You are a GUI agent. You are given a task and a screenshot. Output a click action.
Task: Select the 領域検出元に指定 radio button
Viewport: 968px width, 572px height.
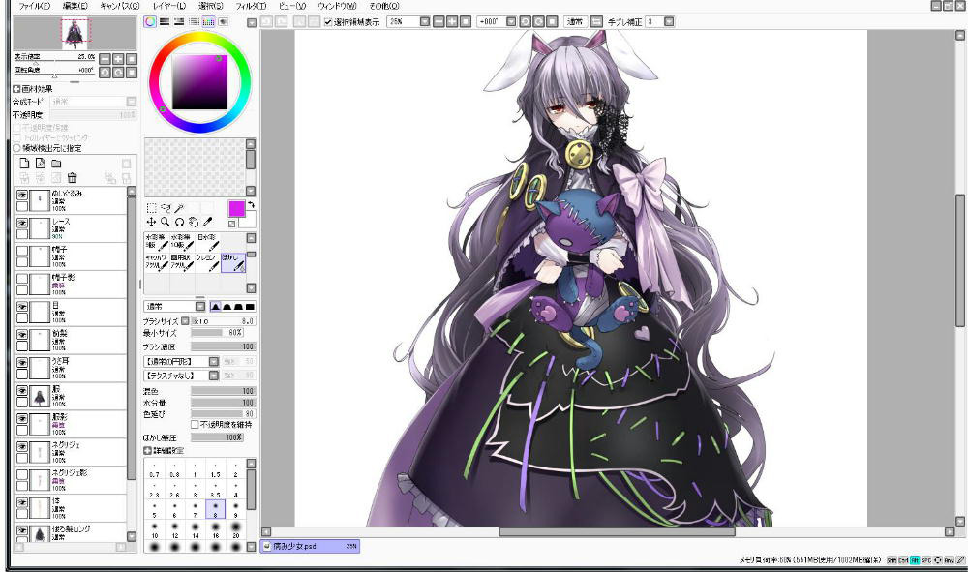[16, 148]
